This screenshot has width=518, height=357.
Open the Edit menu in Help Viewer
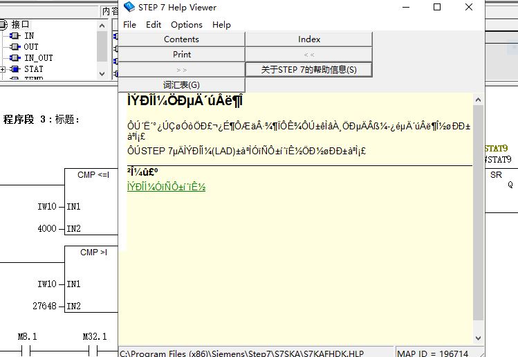click(153, 24)
